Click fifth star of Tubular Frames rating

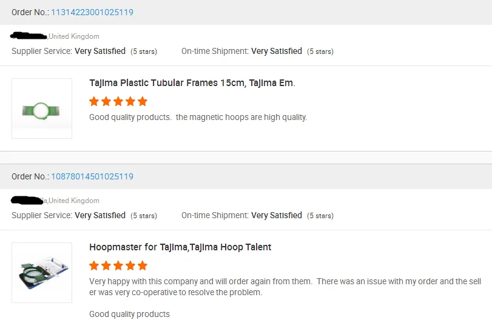[x=143, y=101]
